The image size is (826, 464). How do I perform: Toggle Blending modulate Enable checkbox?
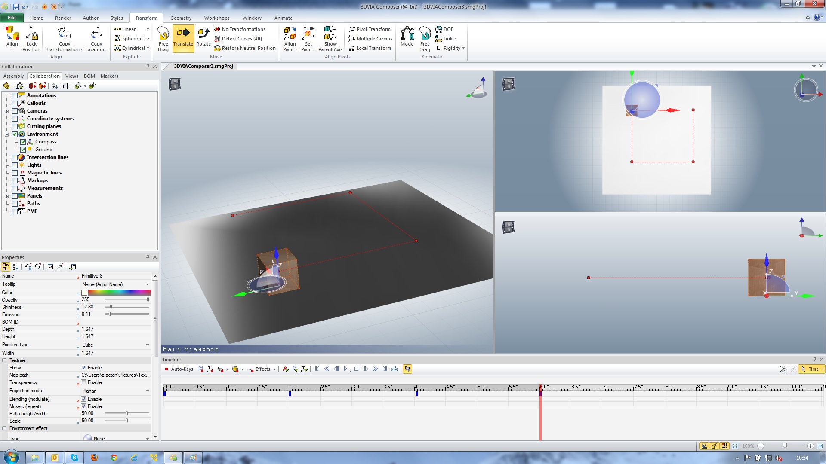coord(84,399)
